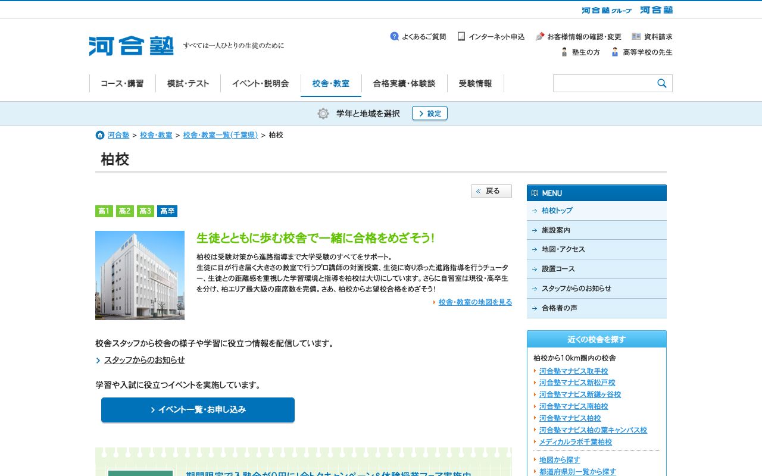This screenshot has height=476, width=762.
Task: Open the コース・講習 navigation menu
Action: [x=122, y=83]
